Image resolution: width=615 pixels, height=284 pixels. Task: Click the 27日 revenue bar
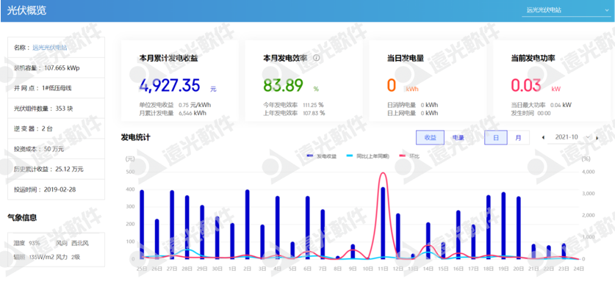(172, 225)
